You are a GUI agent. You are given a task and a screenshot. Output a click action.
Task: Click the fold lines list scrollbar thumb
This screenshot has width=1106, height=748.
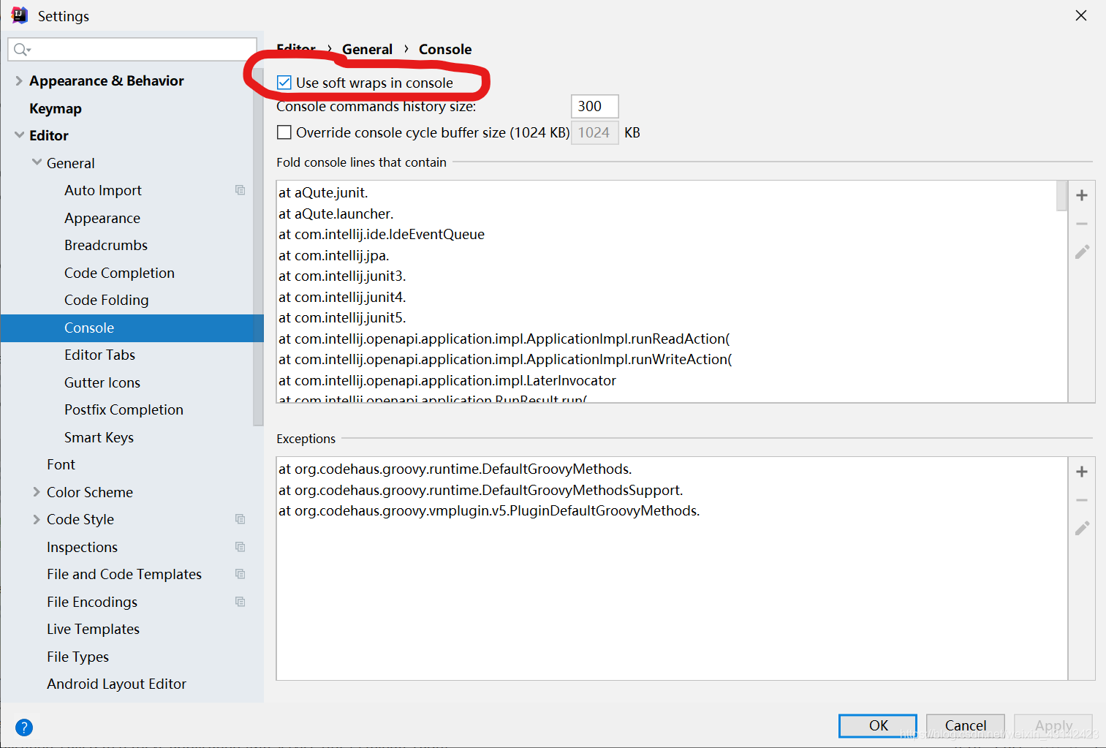click(x=1061, y=195)
